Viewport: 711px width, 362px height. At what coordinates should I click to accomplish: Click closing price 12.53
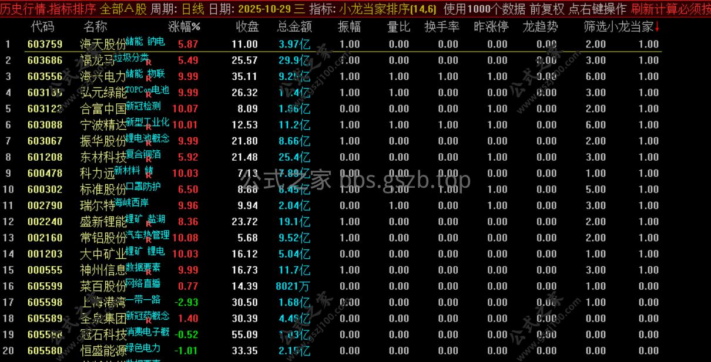[244, 125]
